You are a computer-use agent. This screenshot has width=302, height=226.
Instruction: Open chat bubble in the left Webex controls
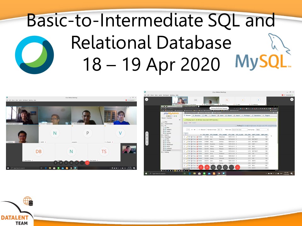(x=76, y=163)
